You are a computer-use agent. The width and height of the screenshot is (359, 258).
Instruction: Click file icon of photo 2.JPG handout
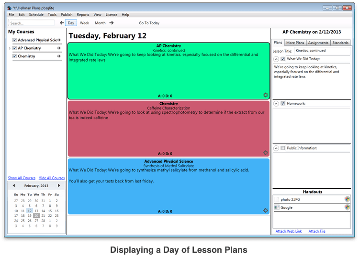click(x=277, y=199)
